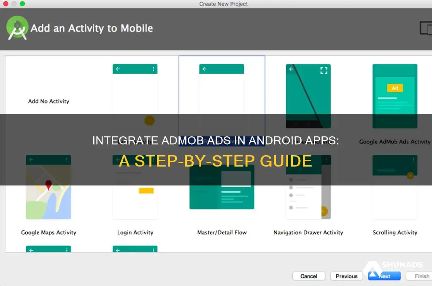Choose the Basic Activity thumbnail with yellow button
The height and width of the screenshot is (286, 432).
135,96
